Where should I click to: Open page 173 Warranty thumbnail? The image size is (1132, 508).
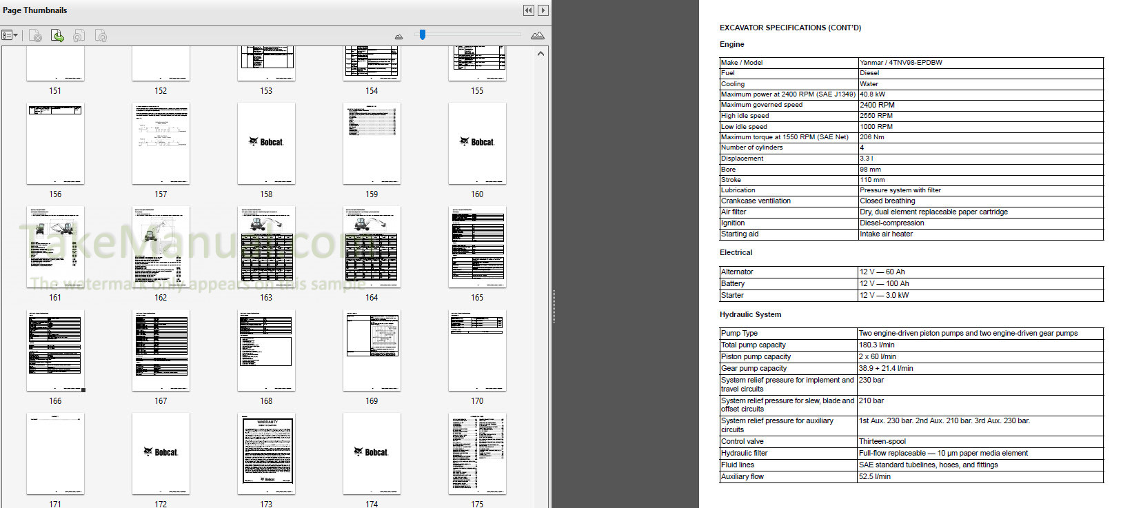click(x=266, y=453)
